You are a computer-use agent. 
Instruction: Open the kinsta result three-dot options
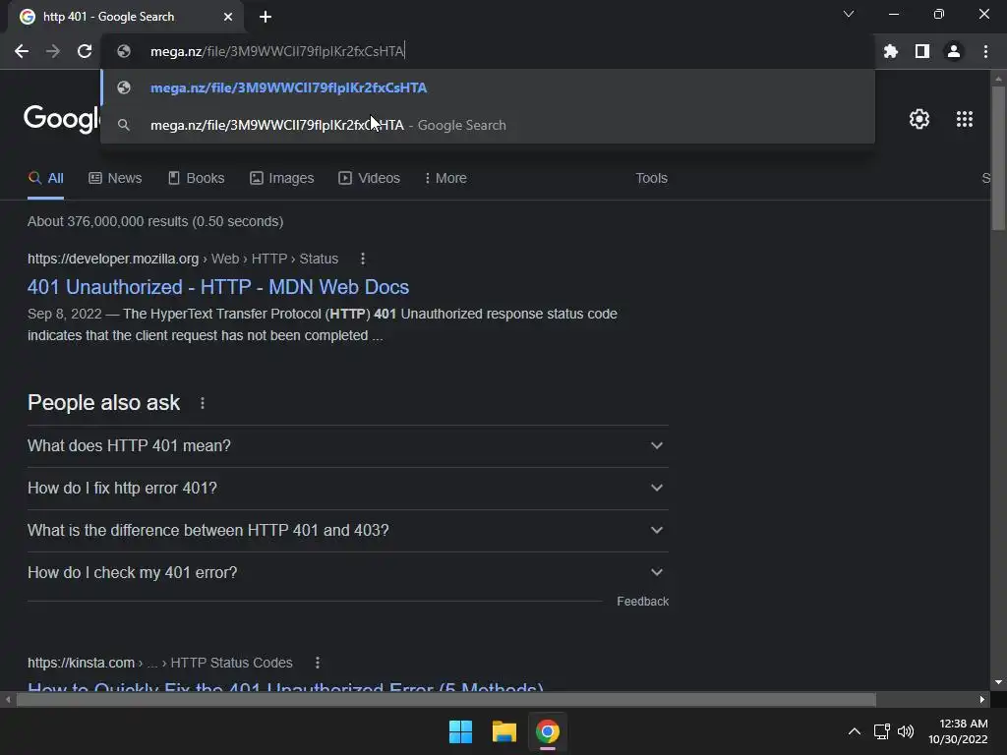318,663
